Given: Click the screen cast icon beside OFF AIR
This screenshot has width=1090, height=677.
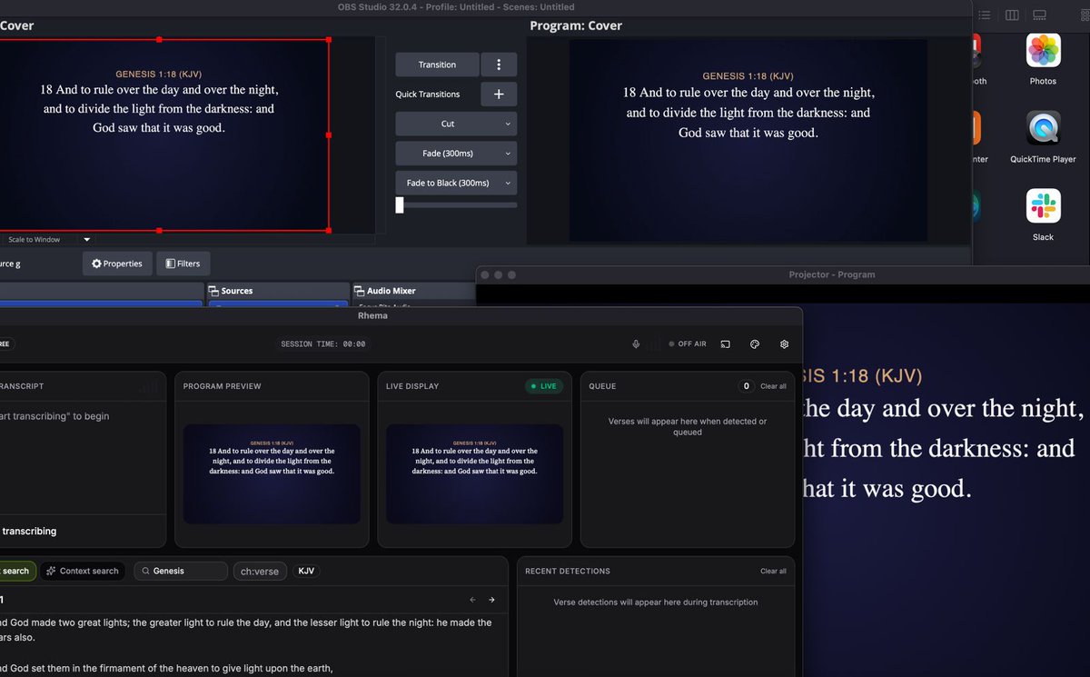Looking at the screenshot, I should click(725, 343).
